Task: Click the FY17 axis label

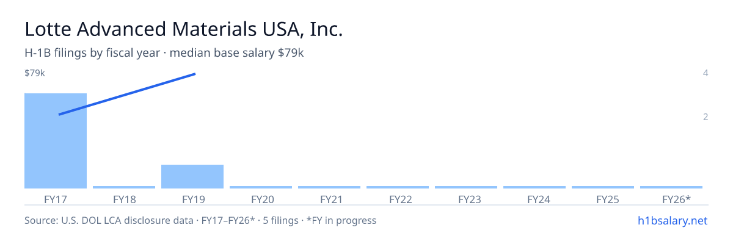Action: [x=56, y=199]
